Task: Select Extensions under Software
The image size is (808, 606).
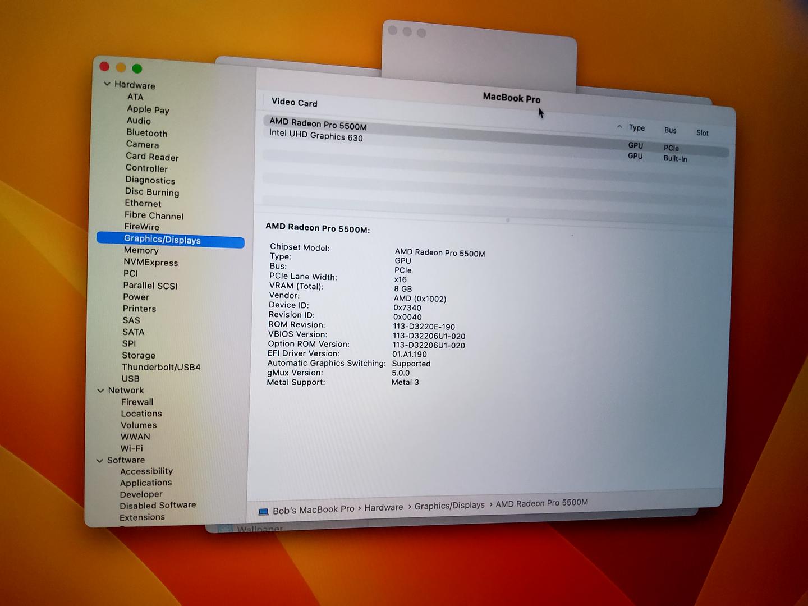Action: point(142,517)
